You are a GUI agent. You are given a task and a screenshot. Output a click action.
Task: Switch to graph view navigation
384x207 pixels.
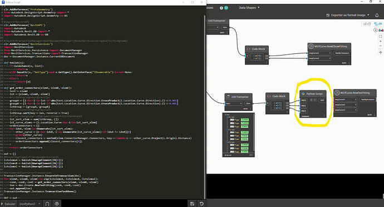(x=378, y=24)
